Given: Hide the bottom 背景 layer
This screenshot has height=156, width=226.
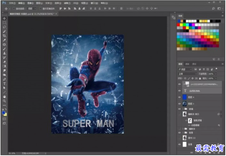Looking at the screenshot, I should [180, 144].
